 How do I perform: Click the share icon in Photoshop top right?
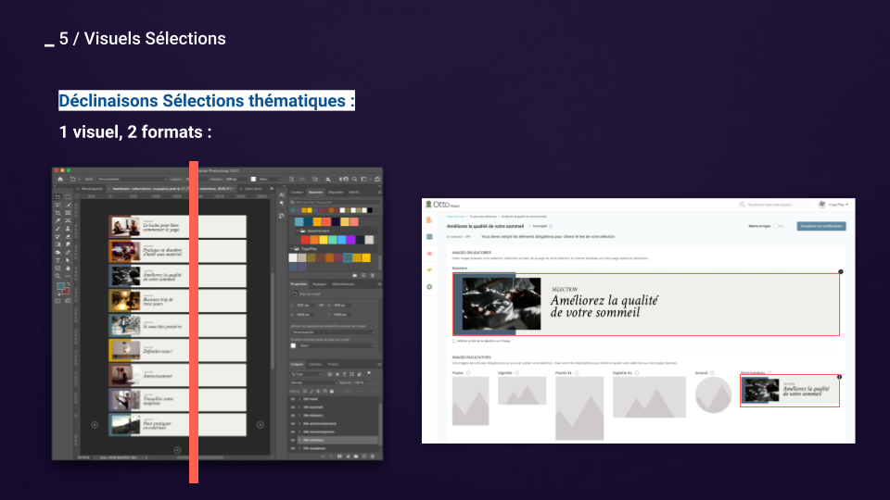tap(377, 179)
